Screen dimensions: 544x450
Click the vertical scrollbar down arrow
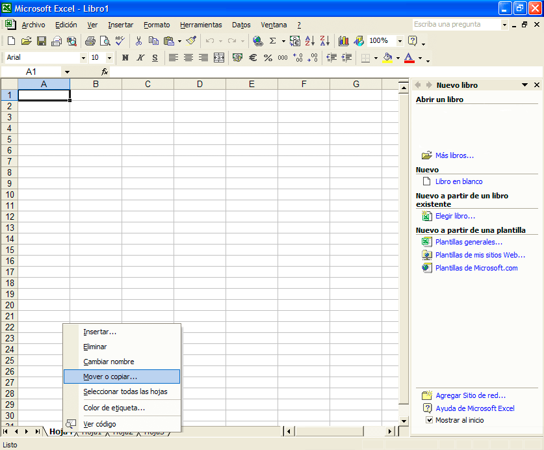point(404,421)
